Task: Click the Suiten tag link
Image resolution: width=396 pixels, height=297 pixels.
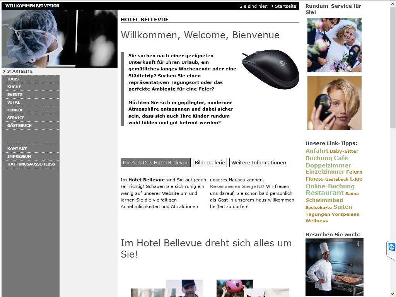Action: (343, 207)
